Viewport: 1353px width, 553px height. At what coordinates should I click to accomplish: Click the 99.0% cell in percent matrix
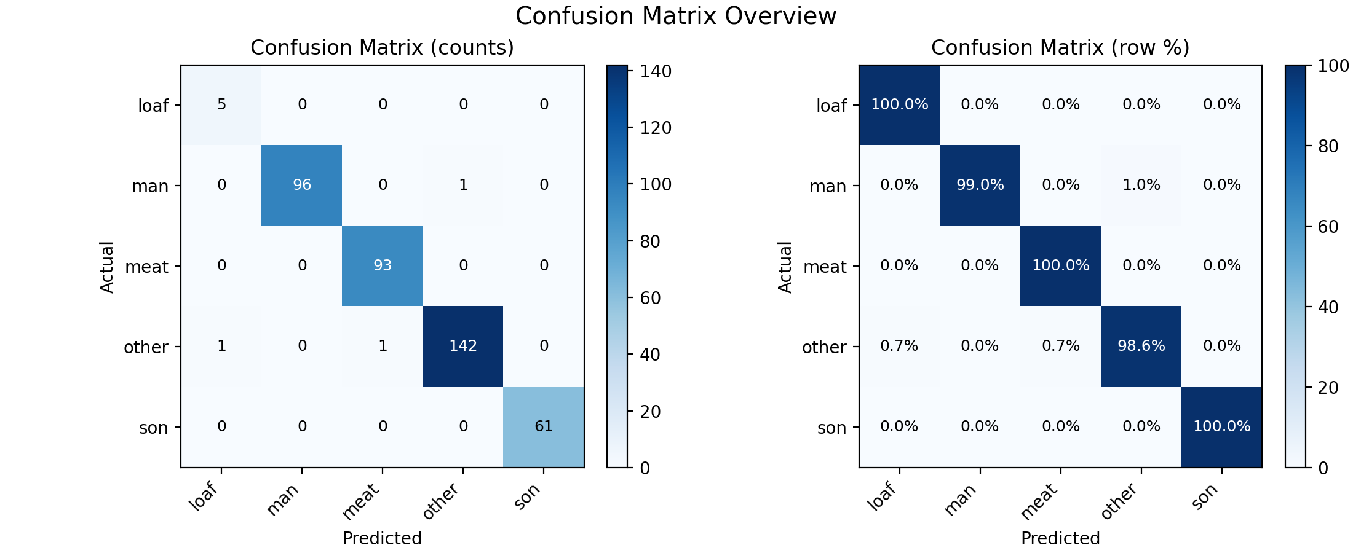click(x=980, y=186)
